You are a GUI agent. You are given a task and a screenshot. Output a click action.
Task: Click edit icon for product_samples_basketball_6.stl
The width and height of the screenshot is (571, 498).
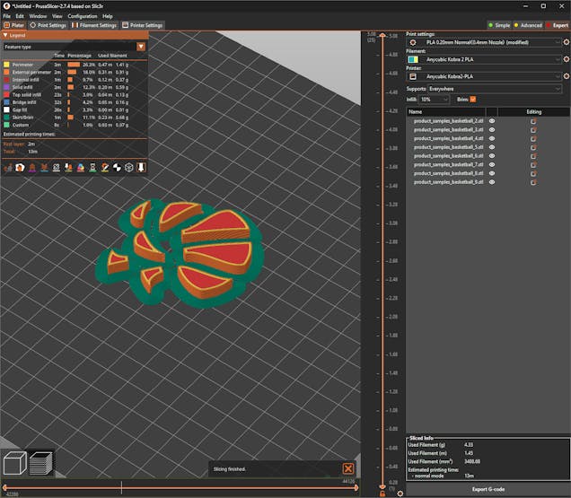point(533,156)
